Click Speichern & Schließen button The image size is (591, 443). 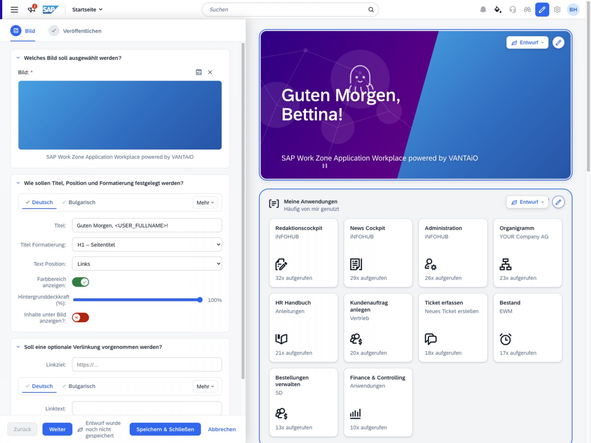coord(165,429)
